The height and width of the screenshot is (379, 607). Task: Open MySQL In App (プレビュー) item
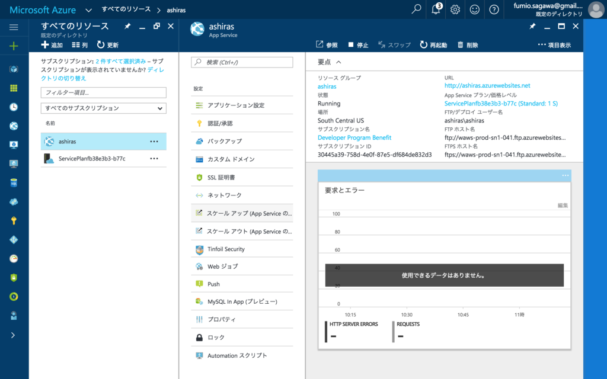[x=242, y=301]
